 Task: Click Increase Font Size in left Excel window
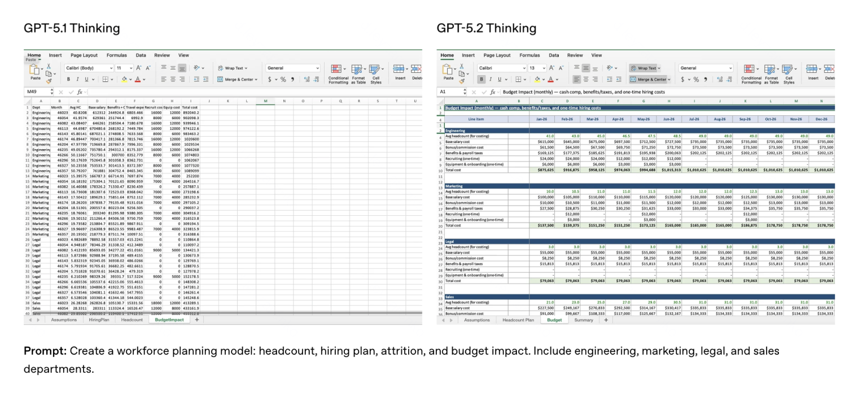click(x=138, y=68)
